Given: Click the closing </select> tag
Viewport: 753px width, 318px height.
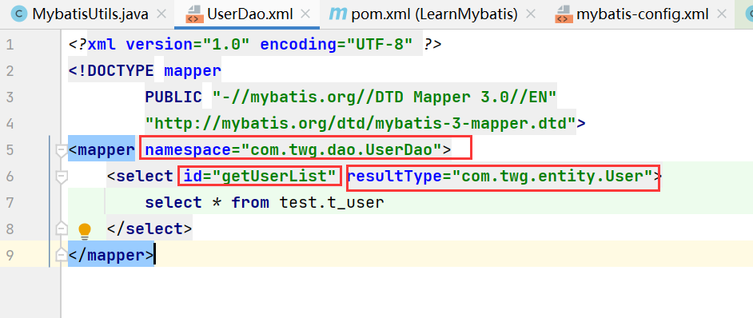Looking at the screenshot, I should (149, 229).
